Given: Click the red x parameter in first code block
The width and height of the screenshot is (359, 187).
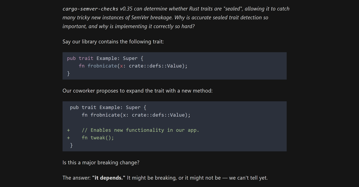Looking at the screenshot, I should pyautogui.click(x=121, y=66).
